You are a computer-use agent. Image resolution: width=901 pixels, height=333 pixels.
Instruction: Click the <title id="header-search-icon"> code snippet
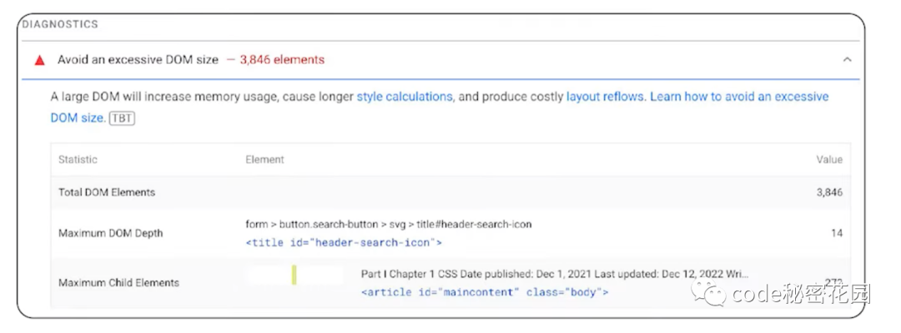[x=343, y=243]
